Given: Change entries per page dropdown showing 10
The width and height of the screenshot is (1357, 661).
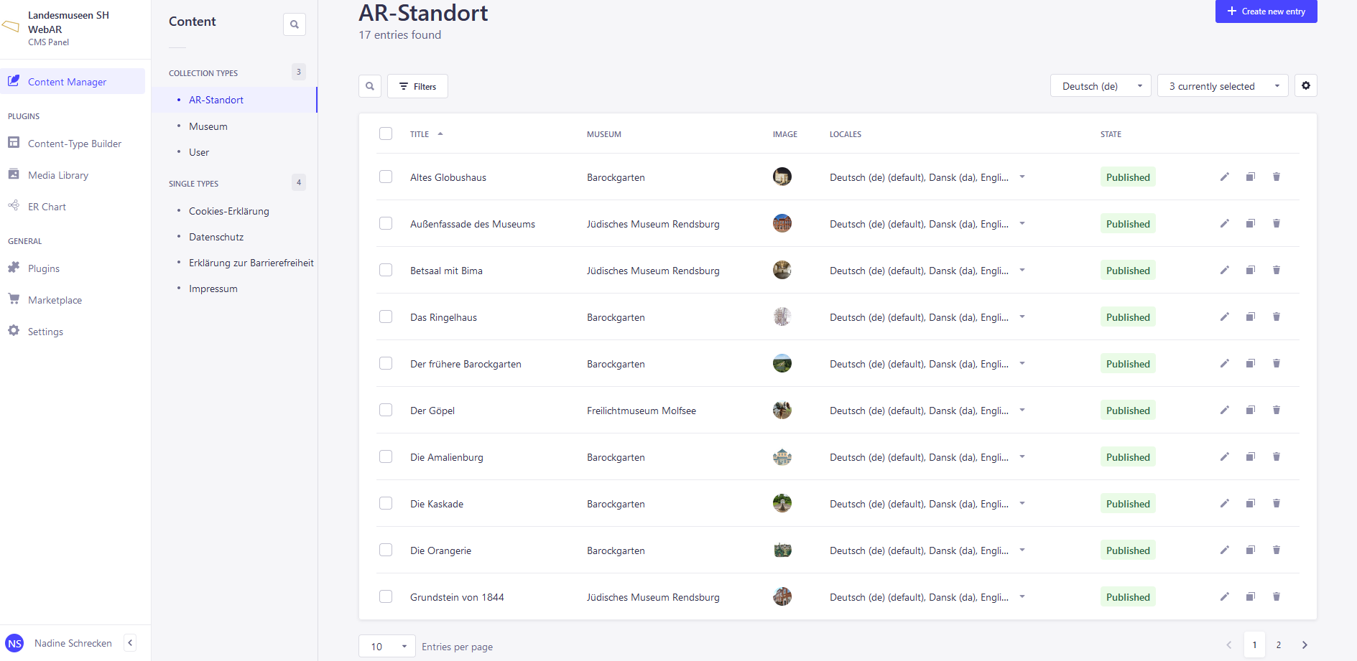Looking at the screenshot, I should coord(387,646).
